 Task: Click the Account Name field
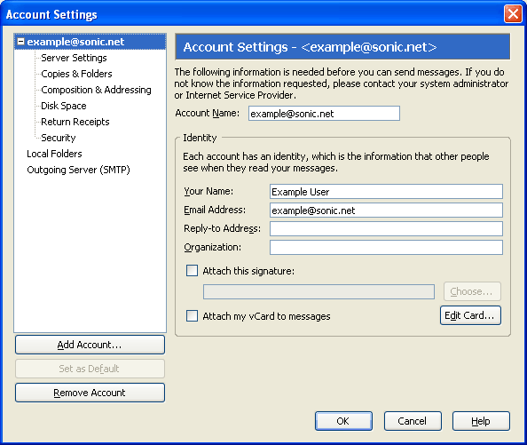click(x=324, y=114)
